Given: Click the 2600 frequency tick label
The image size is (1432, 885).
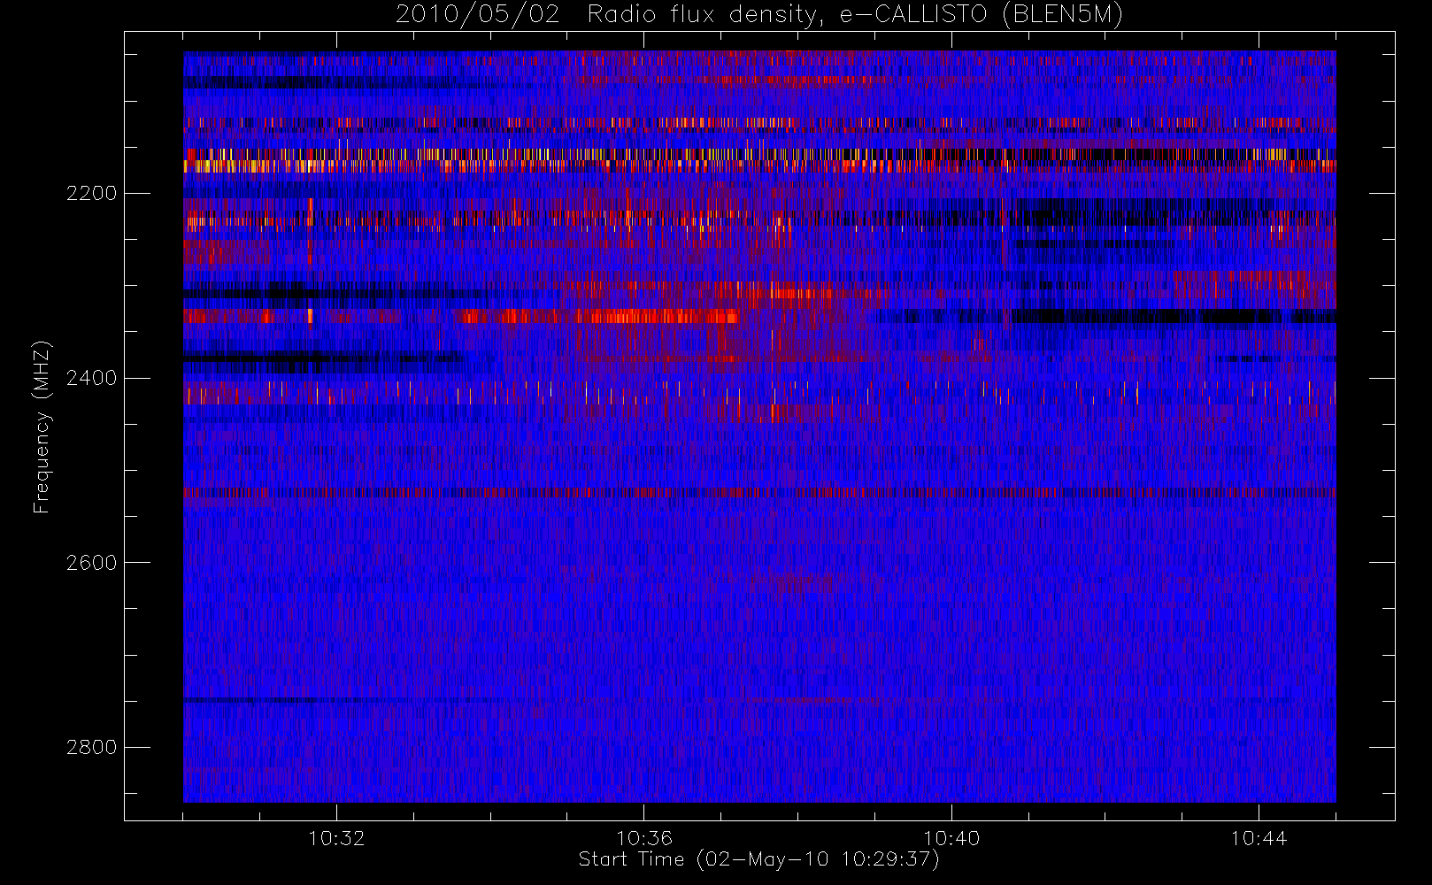Looking at the screenshot, I should coord(91,563).
